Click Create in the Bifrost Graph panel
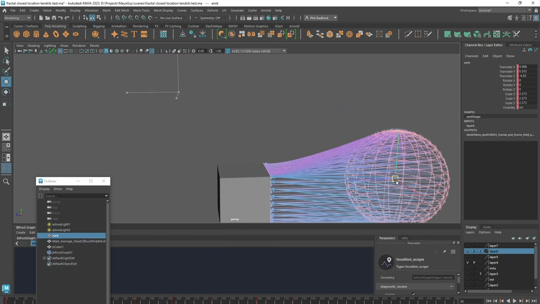This screenshot has width=540, height=304. click(20, 232)
